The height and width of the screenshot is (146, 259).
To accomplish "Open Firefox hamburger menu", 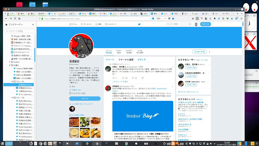I will pyautogui.click(x=241, y=19).
